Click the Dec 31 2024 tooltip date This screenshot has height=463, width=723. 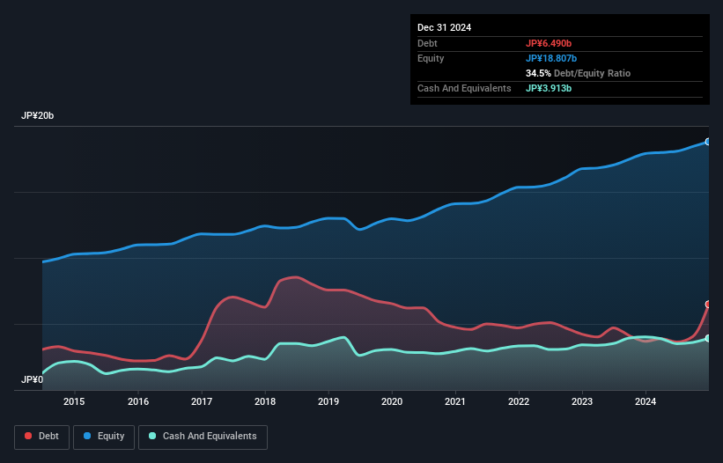pyautogui.click(x=444, y=27)
